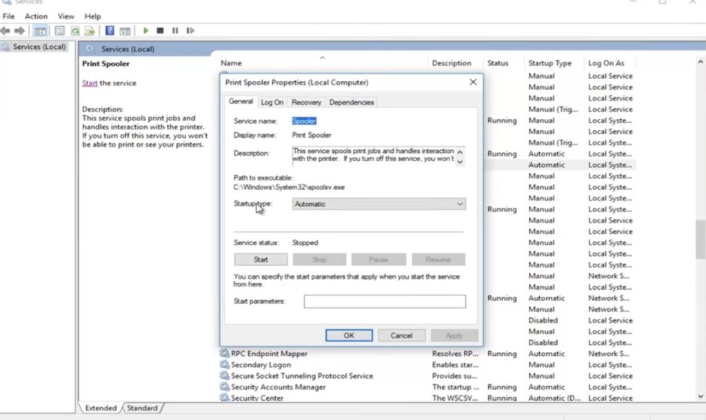This screenshot has width=706, height=420.
Task: Open the File menu
Action: click(x=8, y=17)
